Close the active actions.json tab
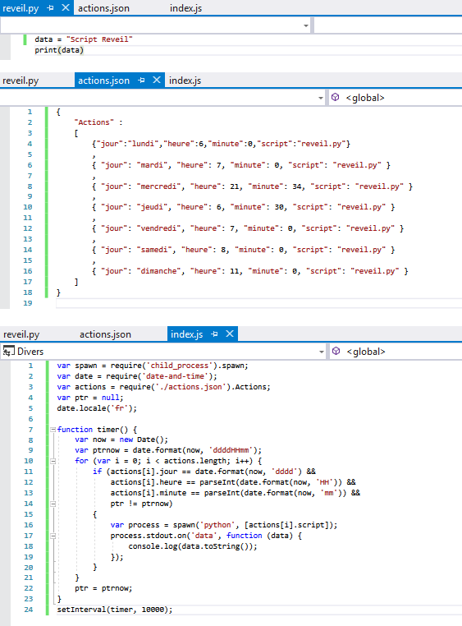The image size is (462, 626). (157, 80)
